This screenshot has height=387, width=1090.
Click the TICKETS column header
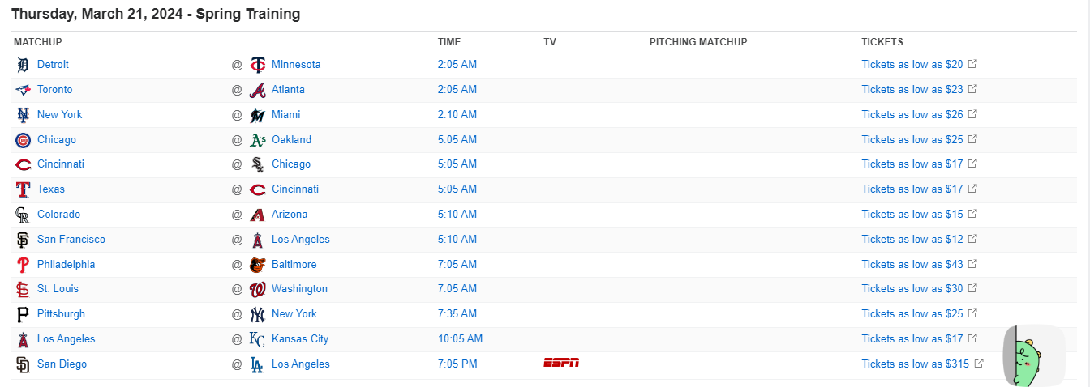882,42
